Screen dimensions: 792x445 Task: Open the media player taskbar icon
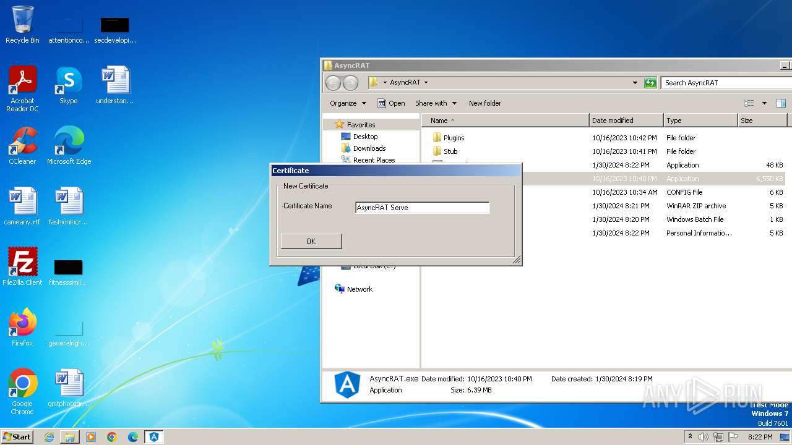click(x=91, y=437)
